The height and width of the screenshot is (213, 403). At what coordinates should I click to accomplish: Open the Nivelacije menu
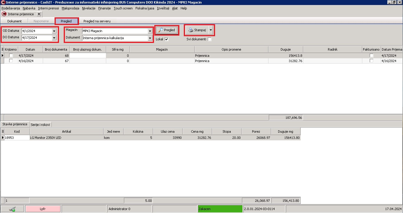pyautogui.click(x=89, y=8)
